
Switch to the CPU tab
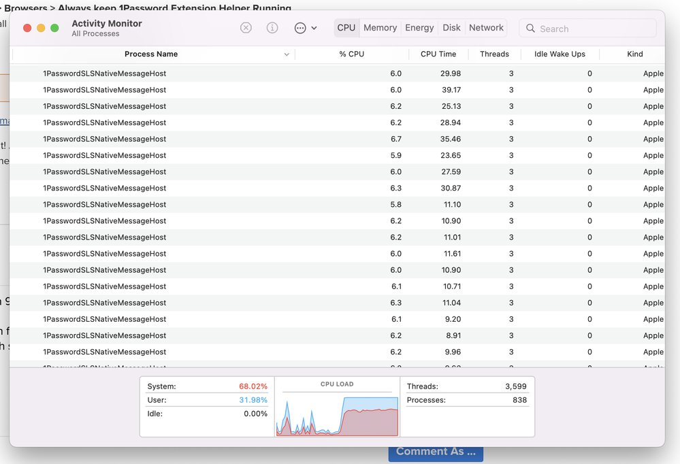(x=346, y=28)
